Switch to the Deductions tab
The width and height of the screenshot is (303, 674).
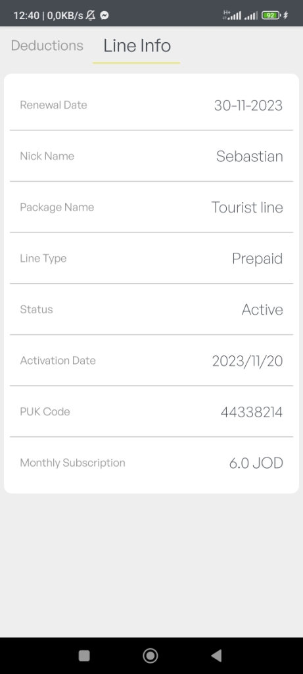click(47, 45)
